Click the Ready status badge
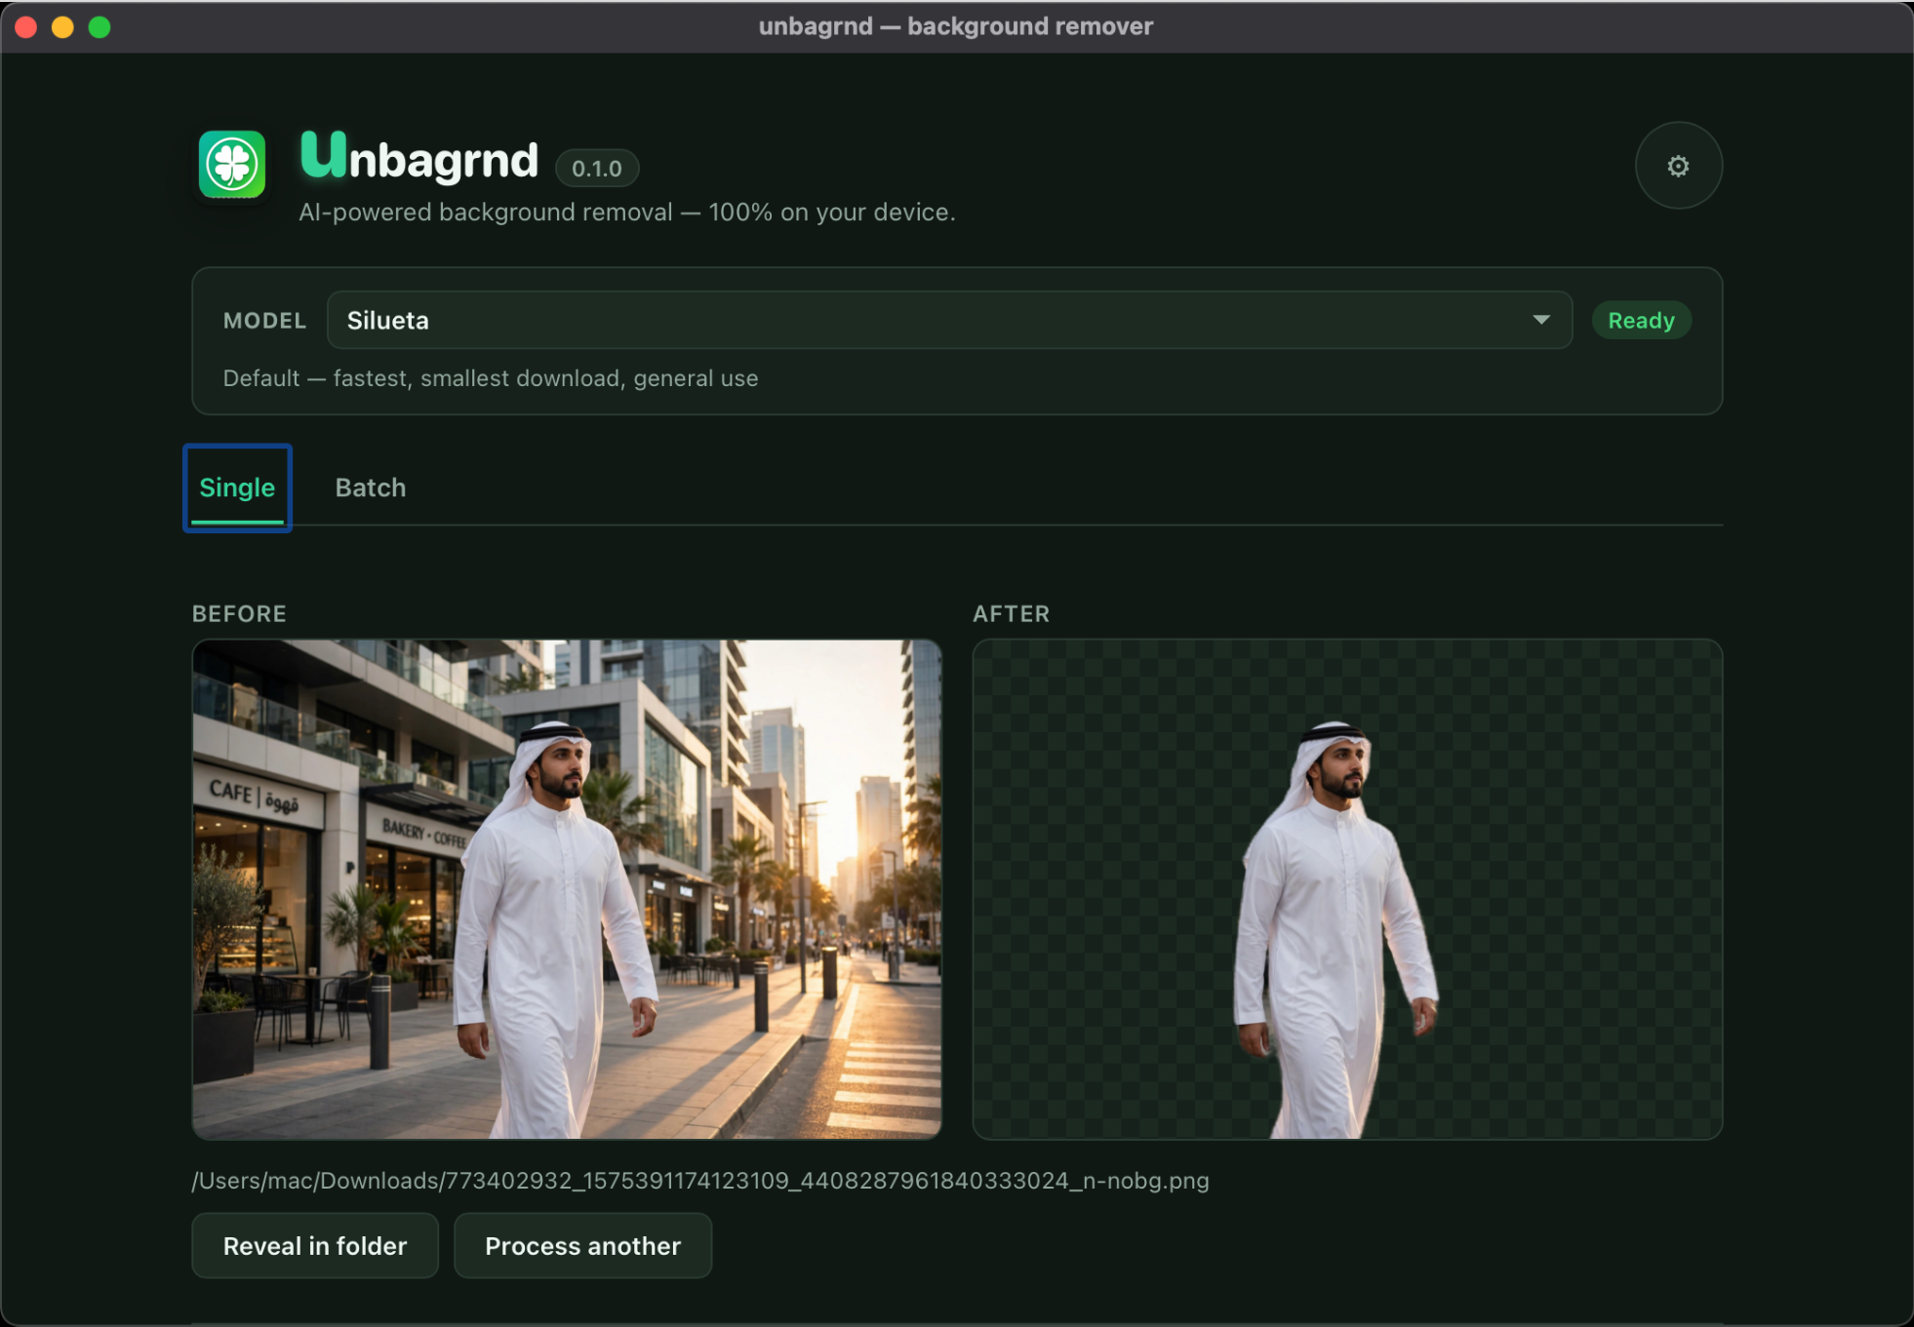The width and height of the screenshot is (1914, 1327). (x=1641, y=320)
